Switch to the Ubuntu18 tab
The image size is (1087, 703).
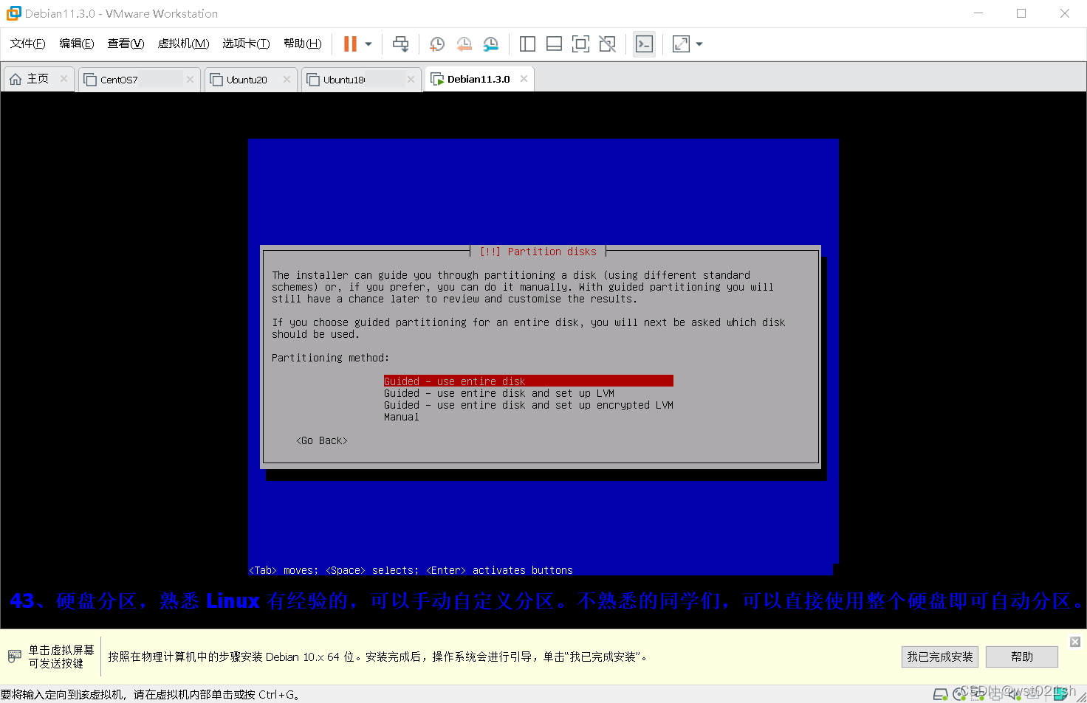[360, 79]
